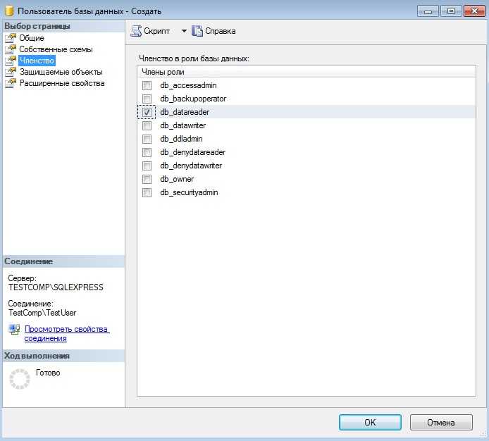
Task: Click the database user icon in title bar
Action: coord(8,11)
